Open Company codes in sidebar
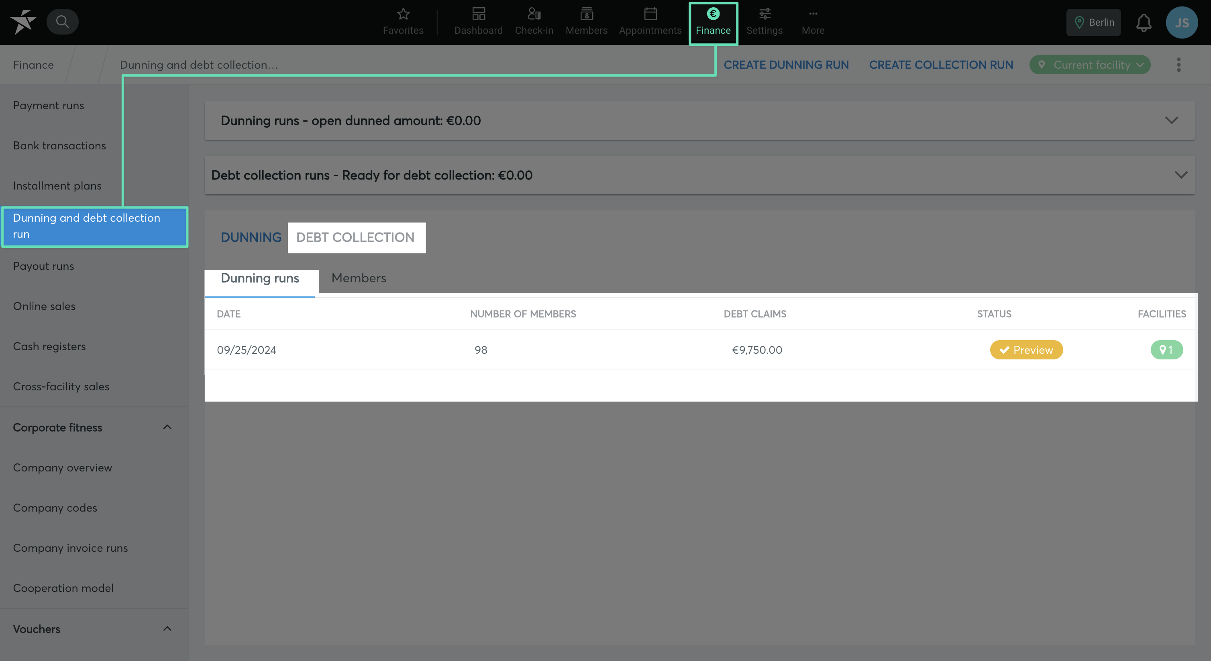Screen dimensions: 1211x661 (x=55, y=508)
